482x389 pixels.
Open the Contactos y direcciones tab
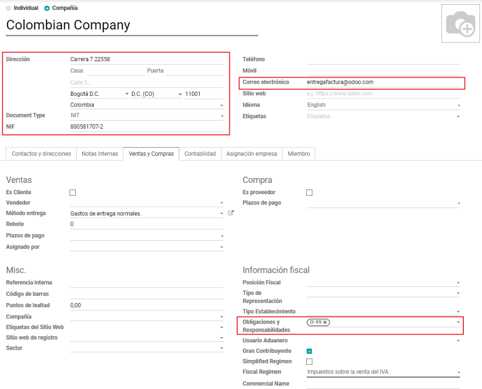point(41,154)
